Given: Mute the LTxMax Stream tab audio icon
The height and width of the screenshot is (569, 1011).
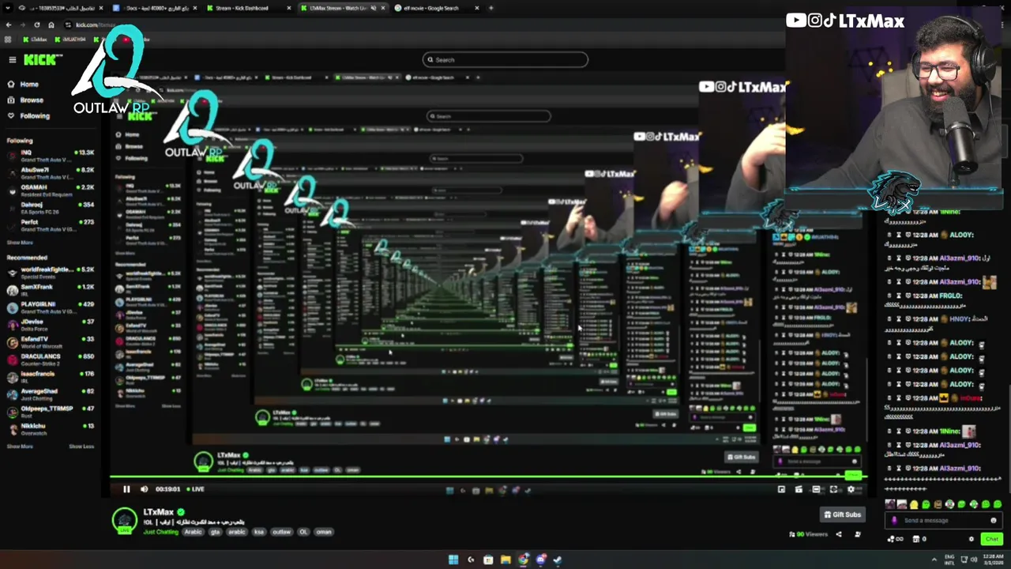Looking at the screenshot, I should (374, 8).
